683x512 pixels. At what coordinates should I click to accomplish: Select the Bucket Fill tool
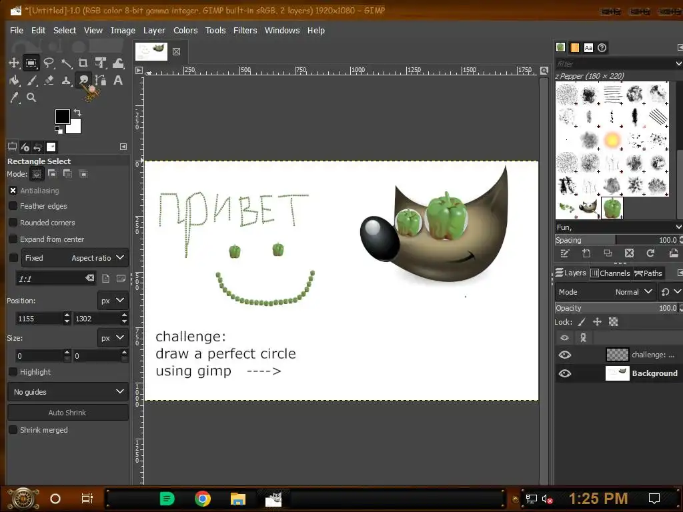point(14,80)
